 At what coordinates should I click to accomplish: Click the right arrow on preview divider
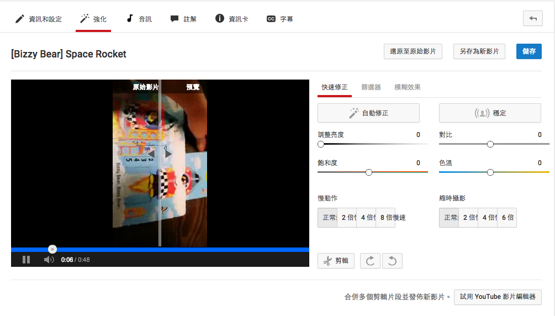coord(168,154)
